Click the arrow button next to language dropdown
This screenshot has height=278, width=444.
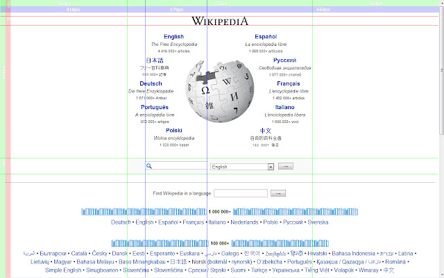pyautogui.click(x=285, y=166)
